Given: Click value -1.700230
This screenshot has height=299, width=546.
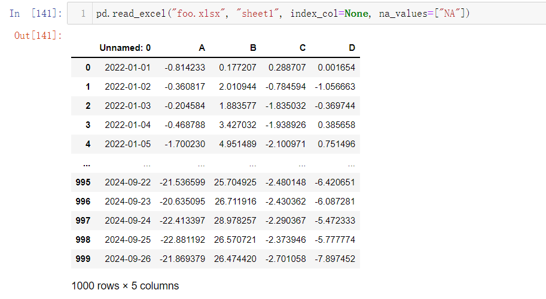Looking at the screenshot, I should (x=185, y=144).
